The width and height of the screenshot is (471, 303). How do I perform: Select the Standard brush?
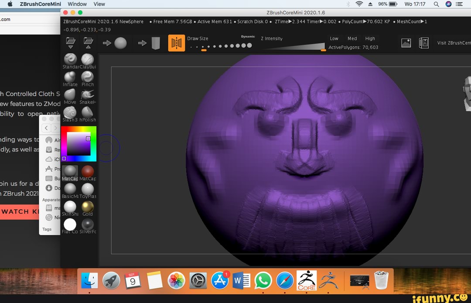click(x=70, y=60)
